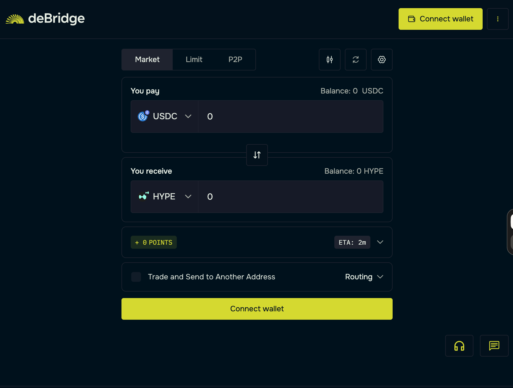Expand the Routing dropdown
Viewport: 513px width, 388px height.
point(364,277)
